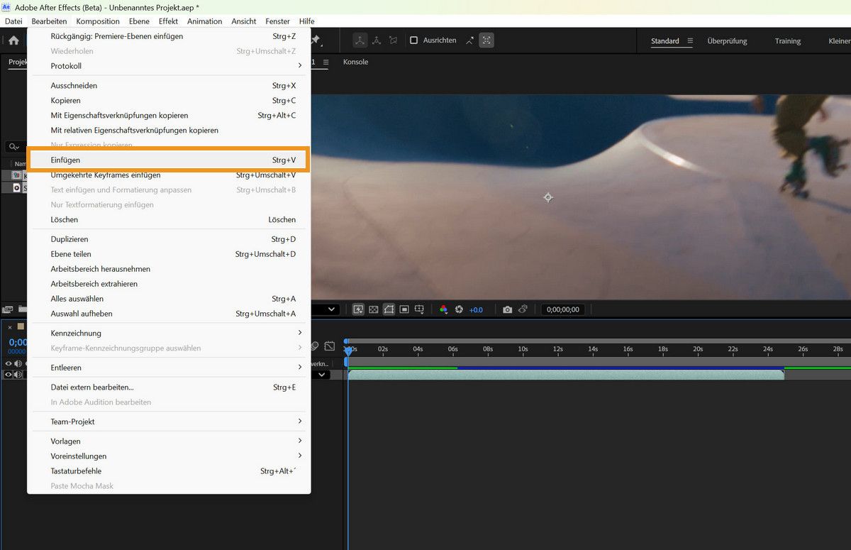Click the preview time 0;00;00;00 field
851x550 pixels.
coord(563,309)
